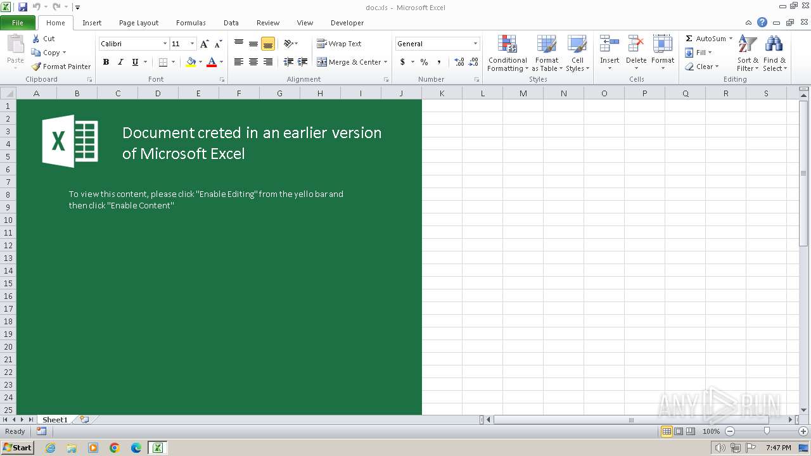Expand the font size dropdown arrow
Viewport: 811px width, 456px height.
tap(192, 44)
